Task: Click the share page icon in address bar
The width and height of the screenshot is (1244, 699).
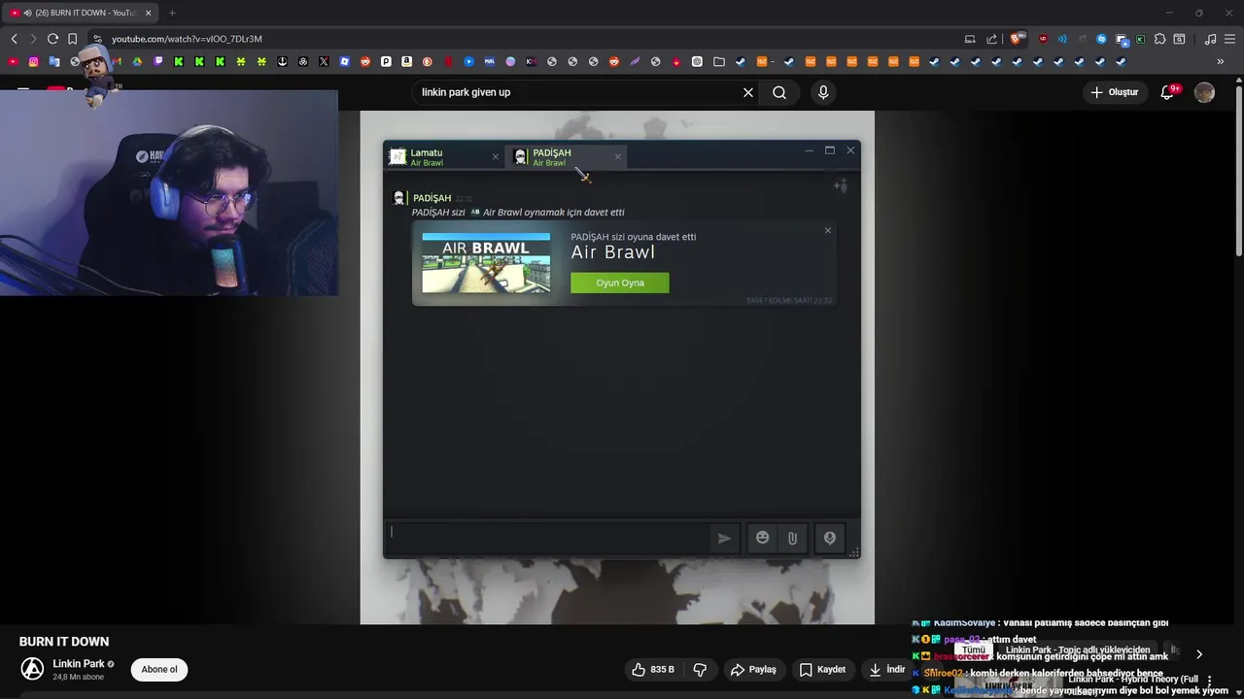Action: click(x=991, y=39)
